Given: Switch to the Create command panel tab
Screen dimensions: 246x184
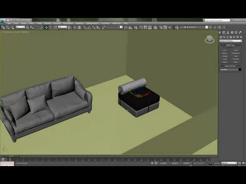Looking at the screenshot, I should click(x=220, y=32).
